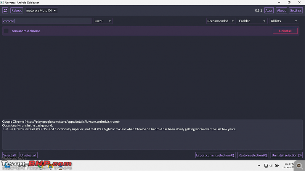This screenshot has width=305, height=171.
Task: Uninstall the com.android.chrome package
Action: pos(285,31)
